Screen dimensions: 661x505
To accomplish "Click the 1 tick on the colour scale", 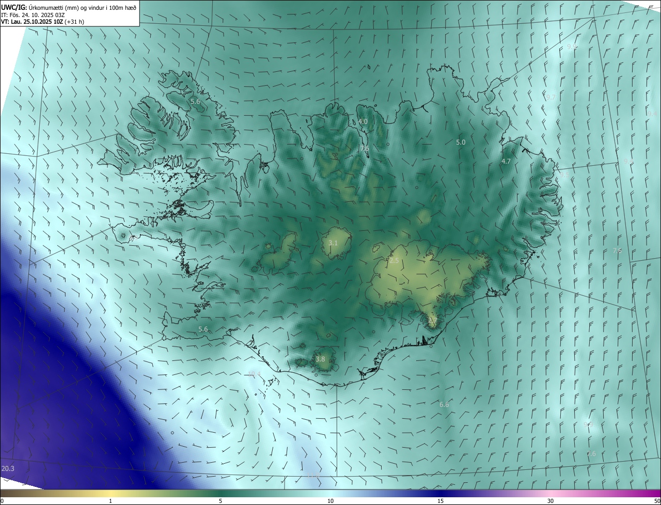I will [111, 501].
